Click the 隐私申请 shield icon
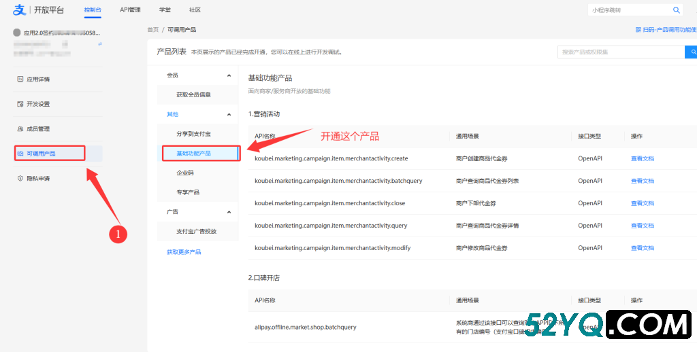 (20, 179)
